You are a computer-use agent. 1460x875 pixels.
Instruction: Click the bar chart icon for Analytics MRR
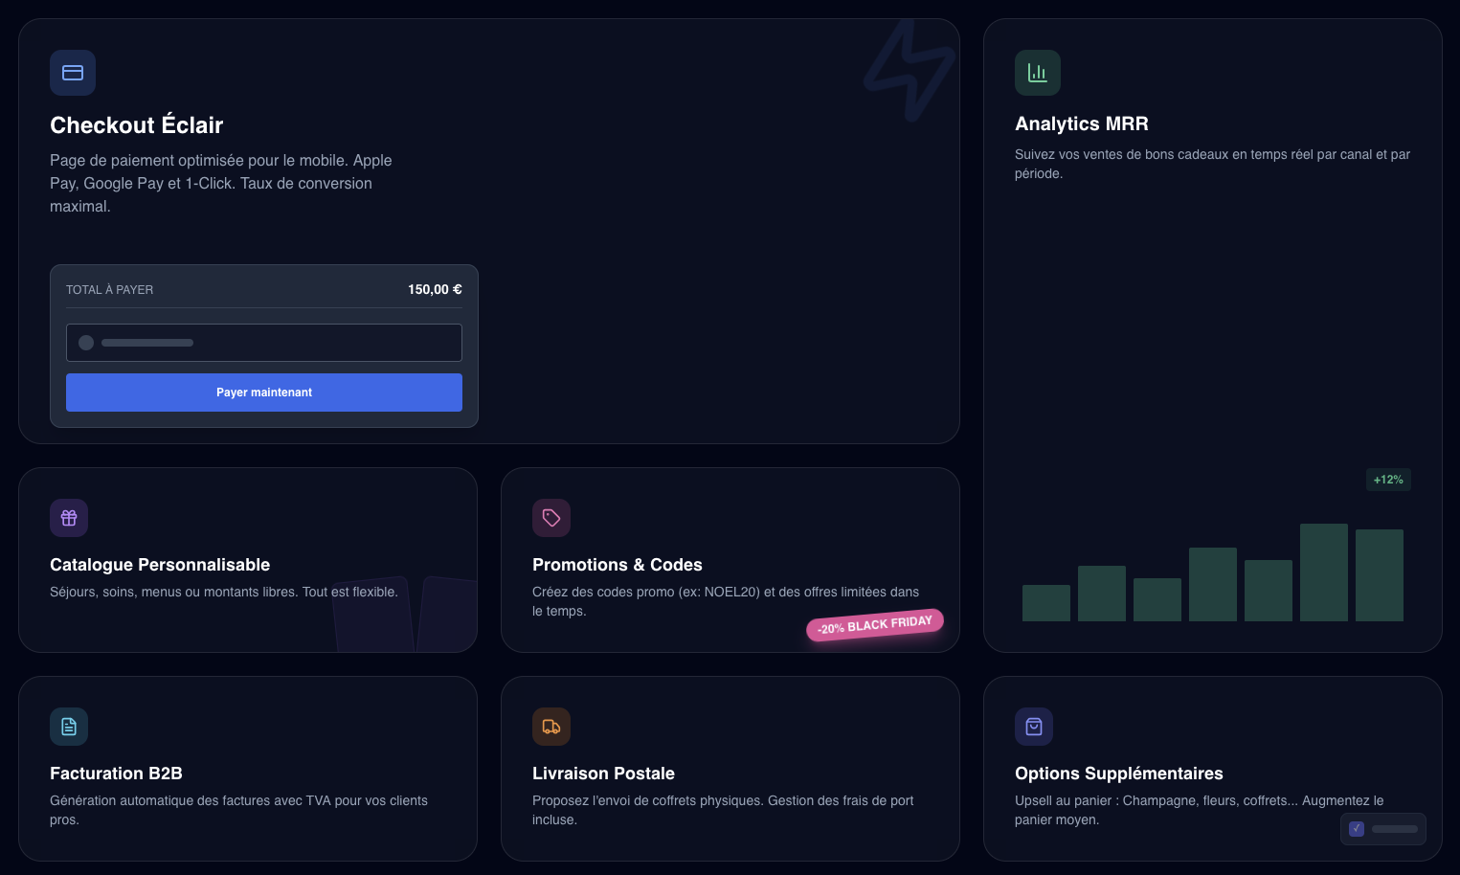[x=1037, y=73]
